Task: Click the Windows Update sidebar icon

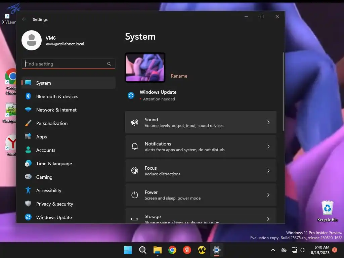Action: [28, 217]
